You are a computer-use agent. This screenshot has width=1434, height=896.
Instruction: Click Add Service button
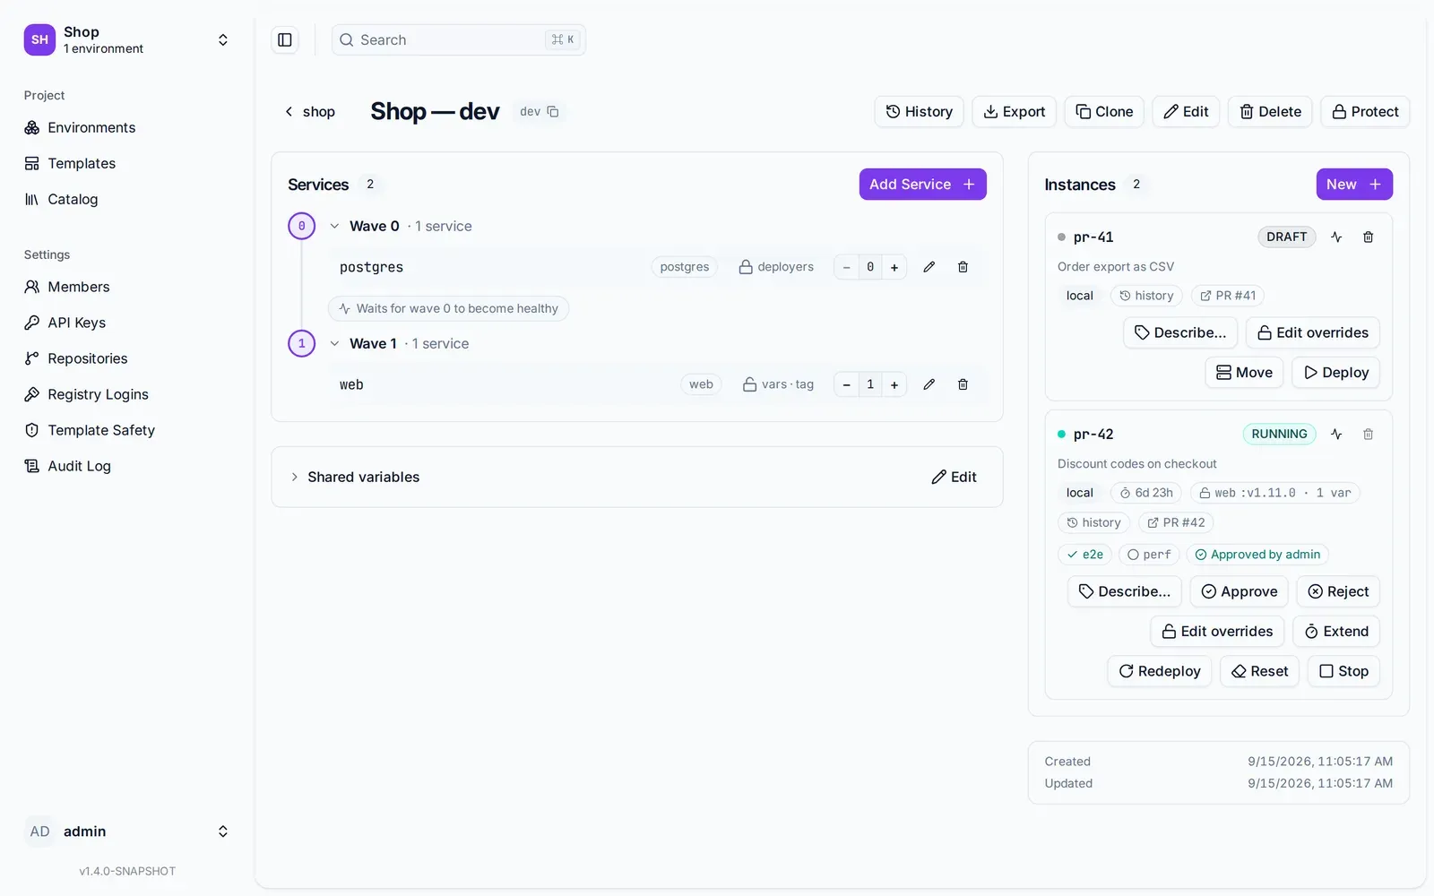(x=922, y=185)
